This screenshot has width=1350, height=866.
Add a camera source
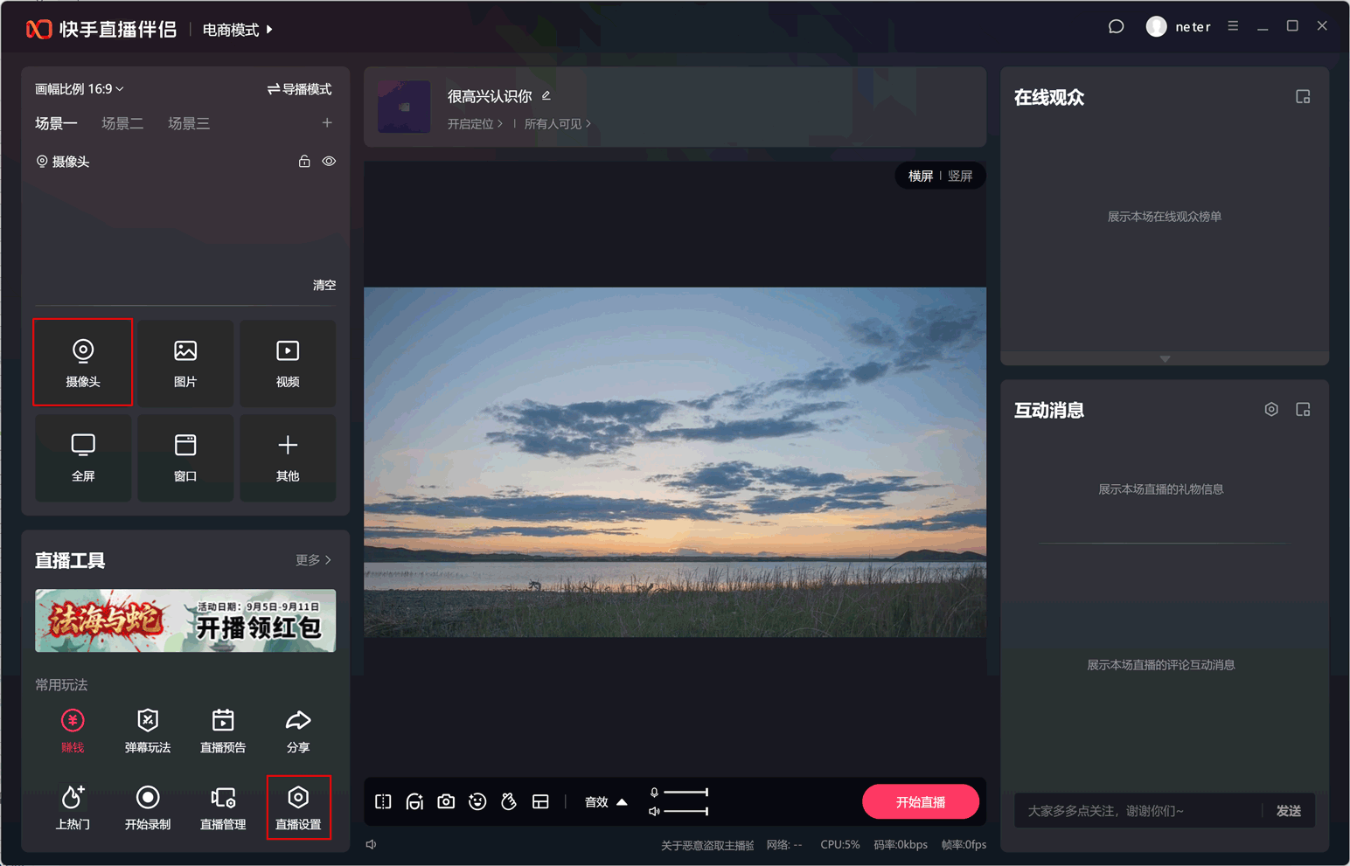(x=83, y=363)
